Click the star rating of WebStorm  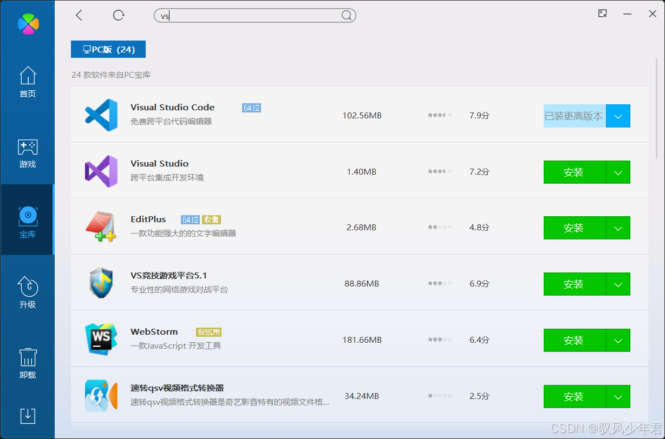[x=440, y=340]
